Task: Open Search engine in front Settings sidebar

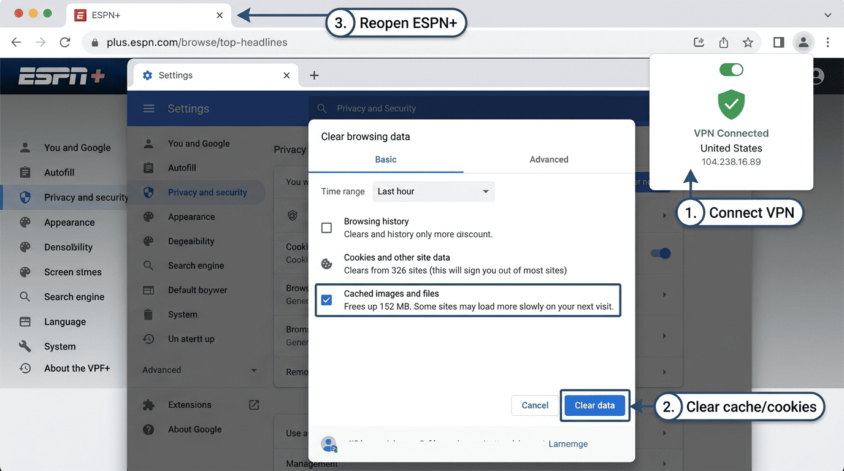Action: click(196, 266)
